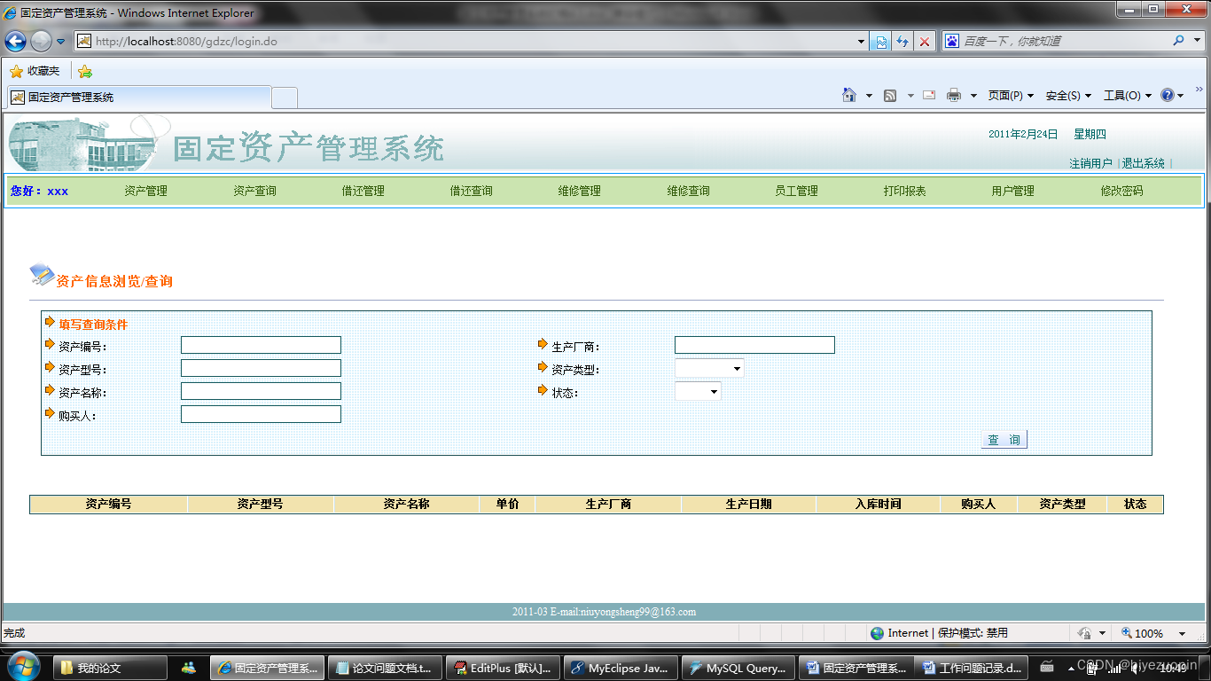Click the 收藏夹 favorites button

(x=35, y=71)
